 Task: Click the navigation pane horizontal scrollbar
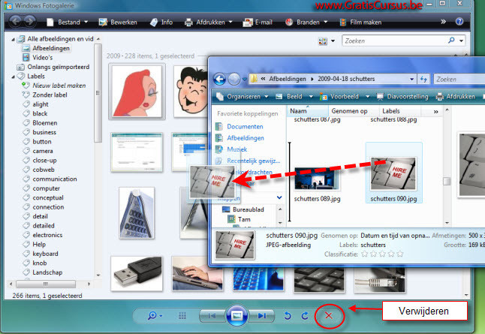(x=46, y=284)
